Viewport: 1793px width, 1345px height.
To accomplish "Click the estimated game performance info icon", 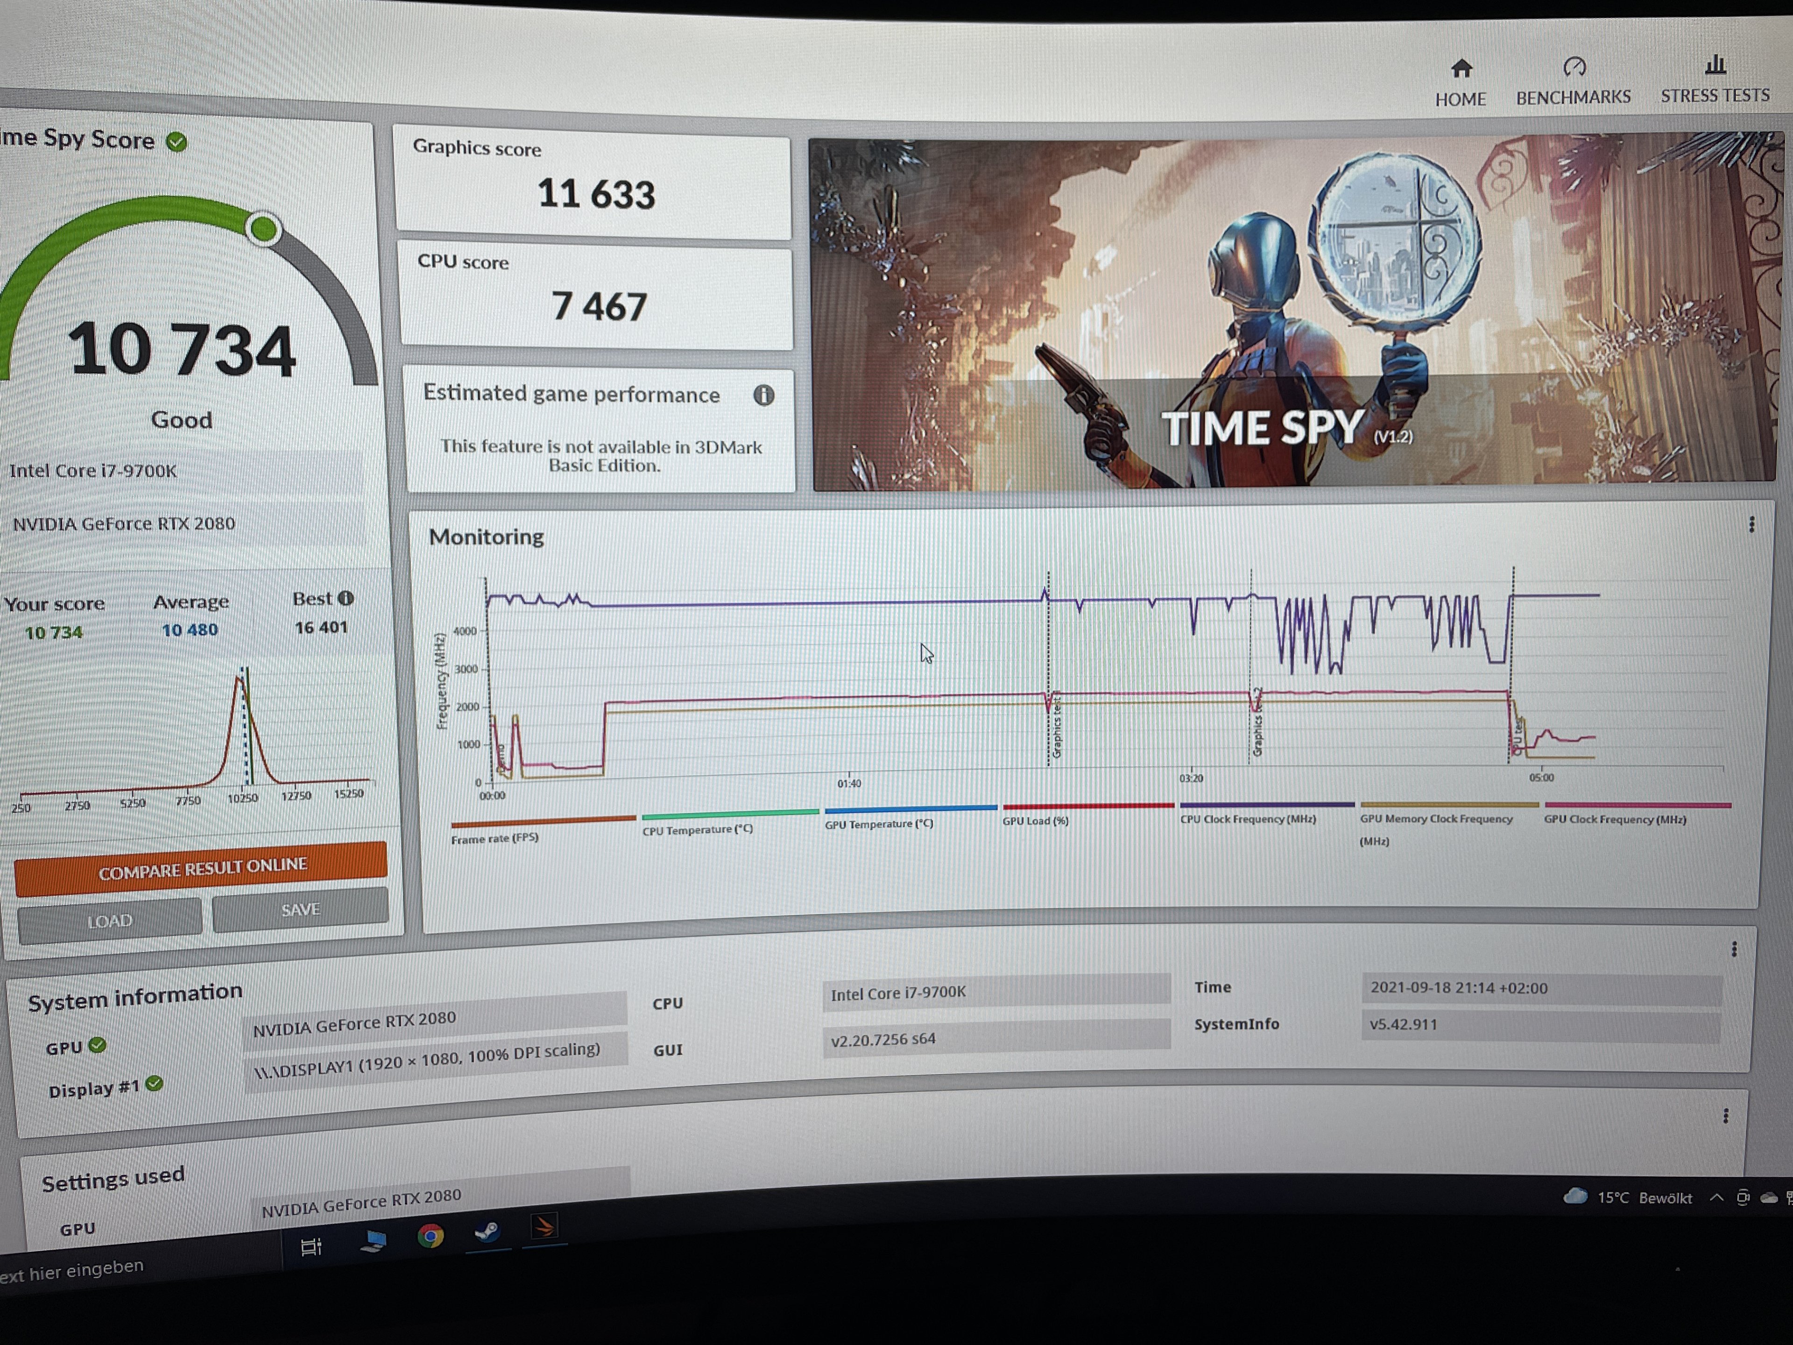I will [x=763, y=395].
